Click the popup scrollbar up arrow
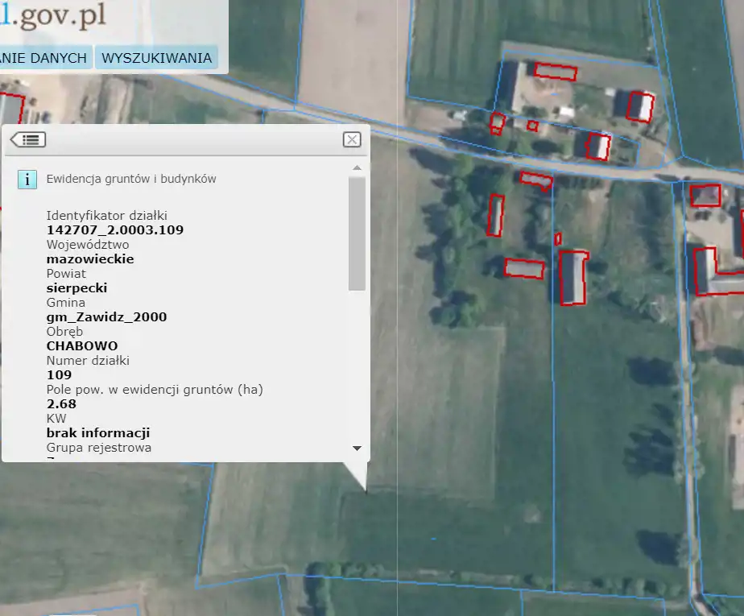744x616 pixels. pyautogui.click(x=357, y=168)
